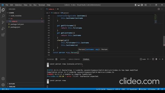This screenshot has height=93, width=165.
Task: Open editor more actions ellipsis
Action: coord(162,9)
